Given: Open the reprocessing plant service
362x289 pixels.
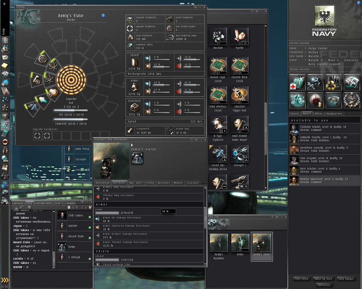Looking at the screenshot, I should [333, 82].
